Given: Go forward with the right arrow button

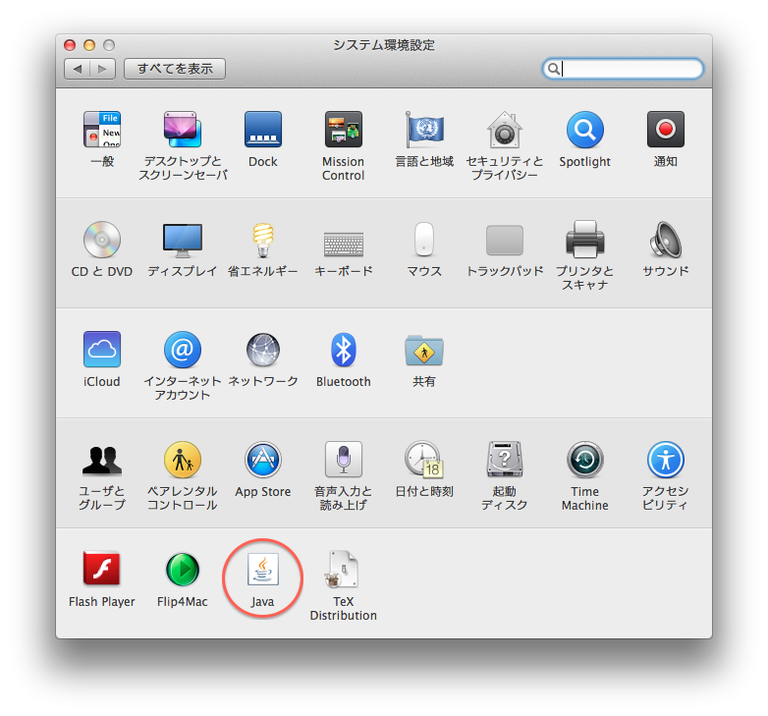Looking at the screenshot, I should click(103, 69).
